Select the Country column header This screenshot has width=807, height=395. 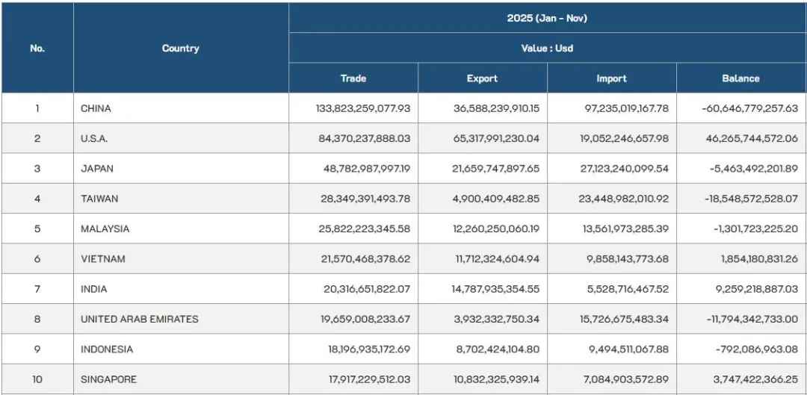[181, 49]
